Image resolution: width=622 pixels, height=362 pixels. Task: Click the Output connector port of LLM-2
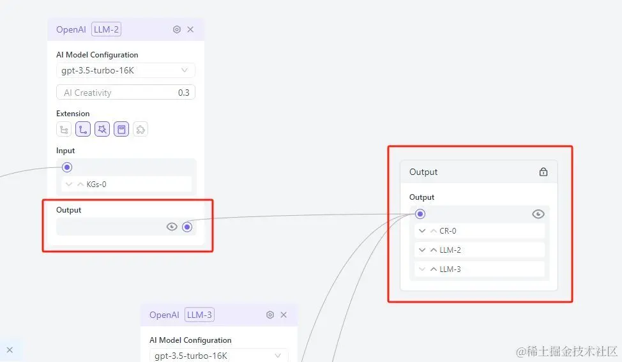(x=187, y=227)
